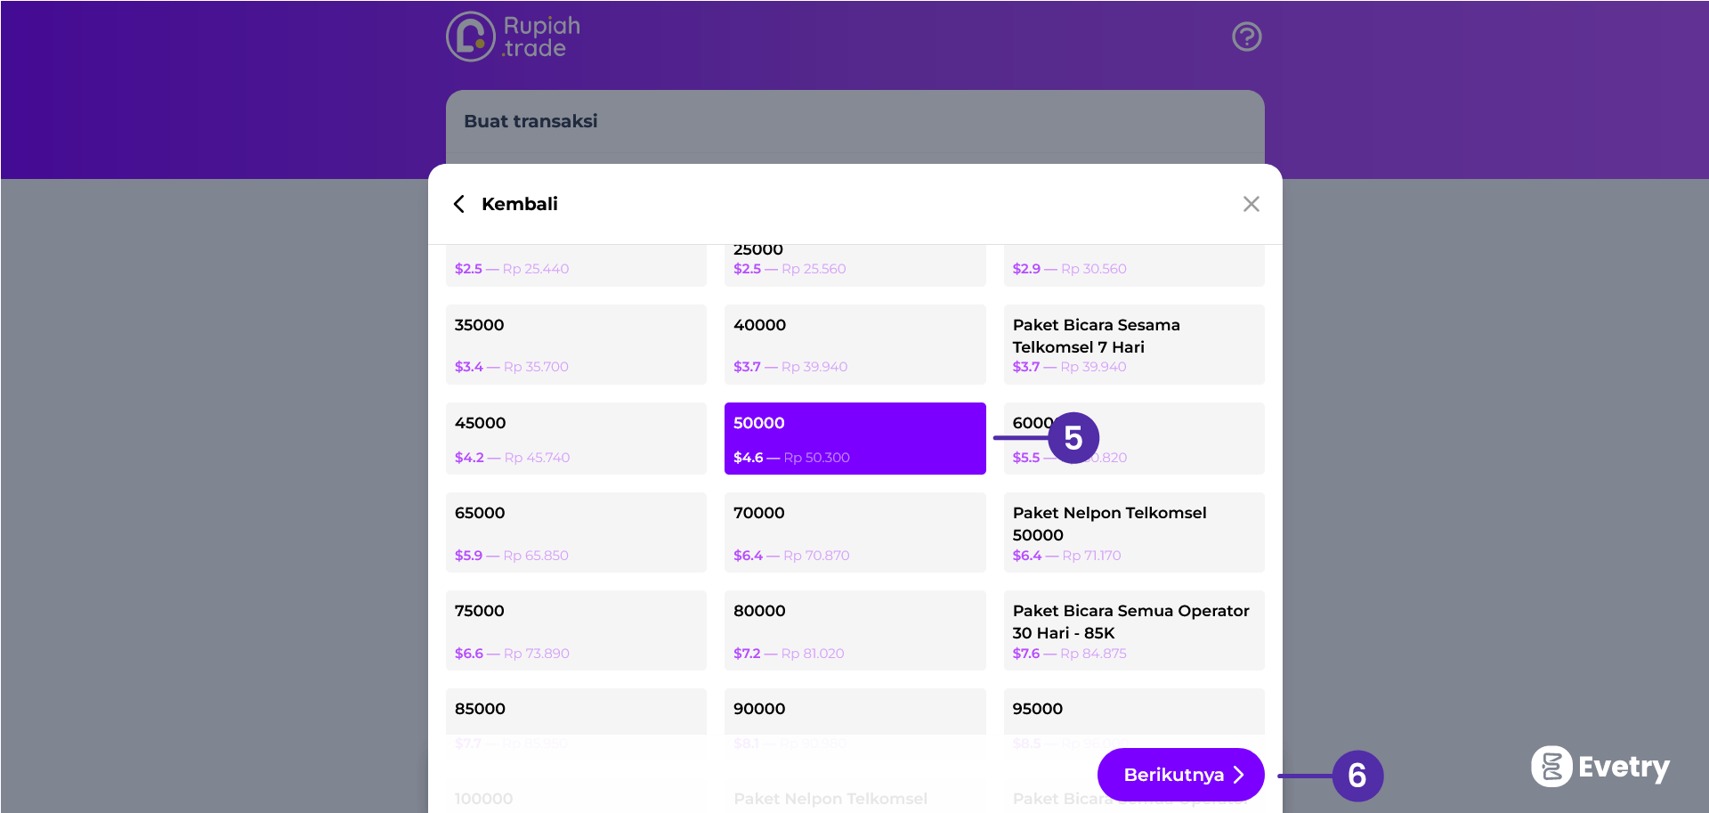Select the 35000 package option
The height and width of the screenshot is (813, 1709).
click(576, 345)
